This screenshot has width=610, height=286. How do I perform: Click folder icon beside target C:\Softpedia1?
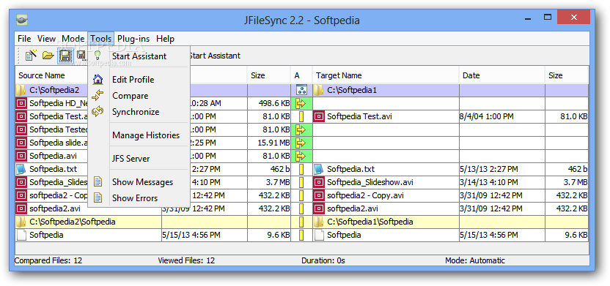coord(319,91)
